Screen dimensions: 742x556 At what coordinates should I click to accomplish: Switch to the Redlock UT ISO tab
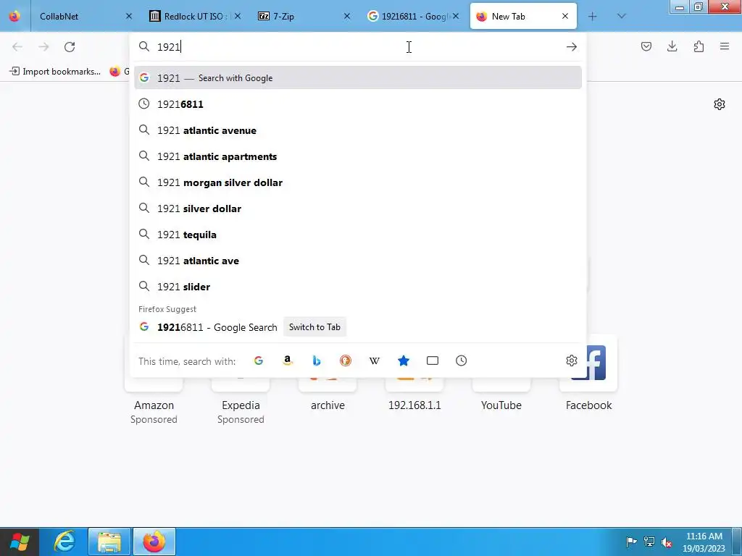[x=194, y=17]
